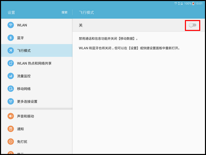This screenshot has height=155, width=206.
Task: Open the WLAN settings entry
Action: pyautogui.click(x=37, y=25)
